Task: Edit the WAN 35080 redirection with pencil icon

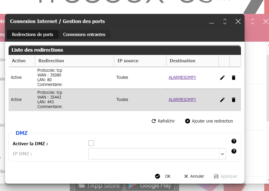Action: pyautogui.click(x=222, y=78)
